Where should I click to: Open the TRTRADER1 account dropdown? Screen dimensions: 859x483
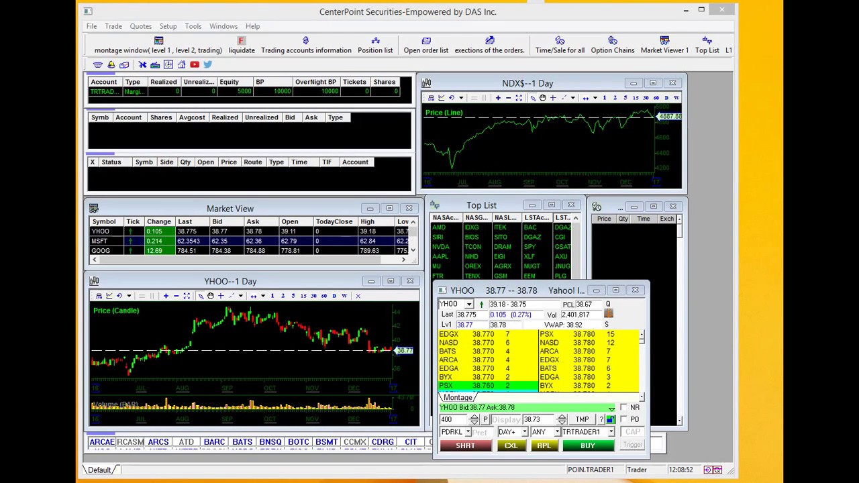click(611, 432)
